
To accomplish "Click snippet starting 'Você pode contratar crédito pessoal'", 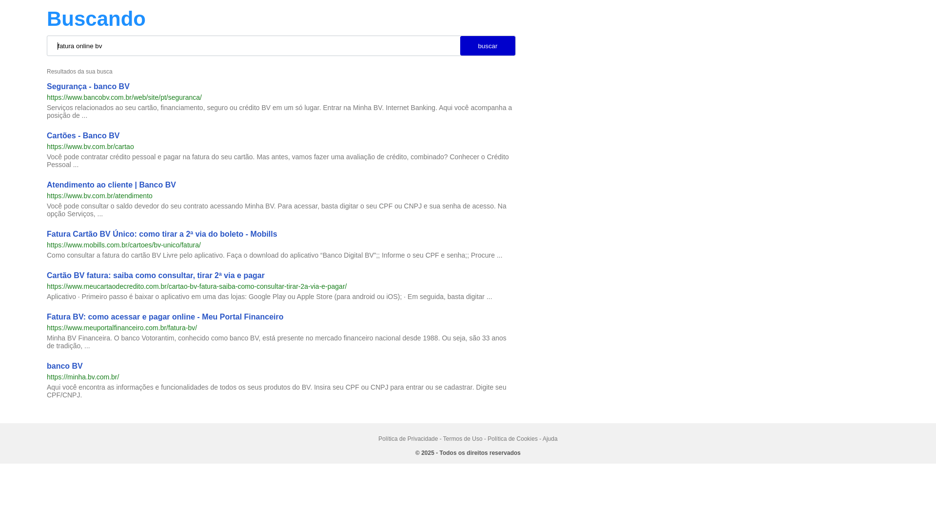I will 278,161.
